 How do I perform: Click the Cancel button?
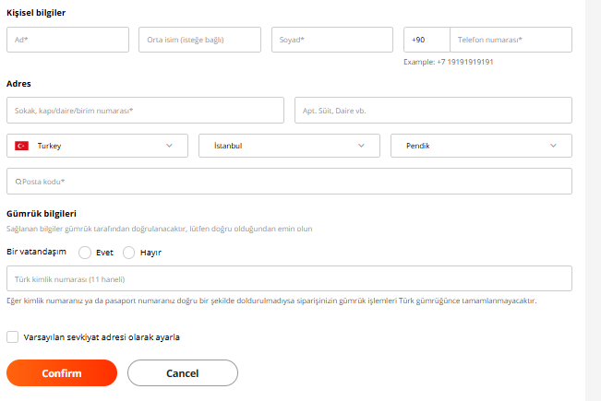point(182,373)
